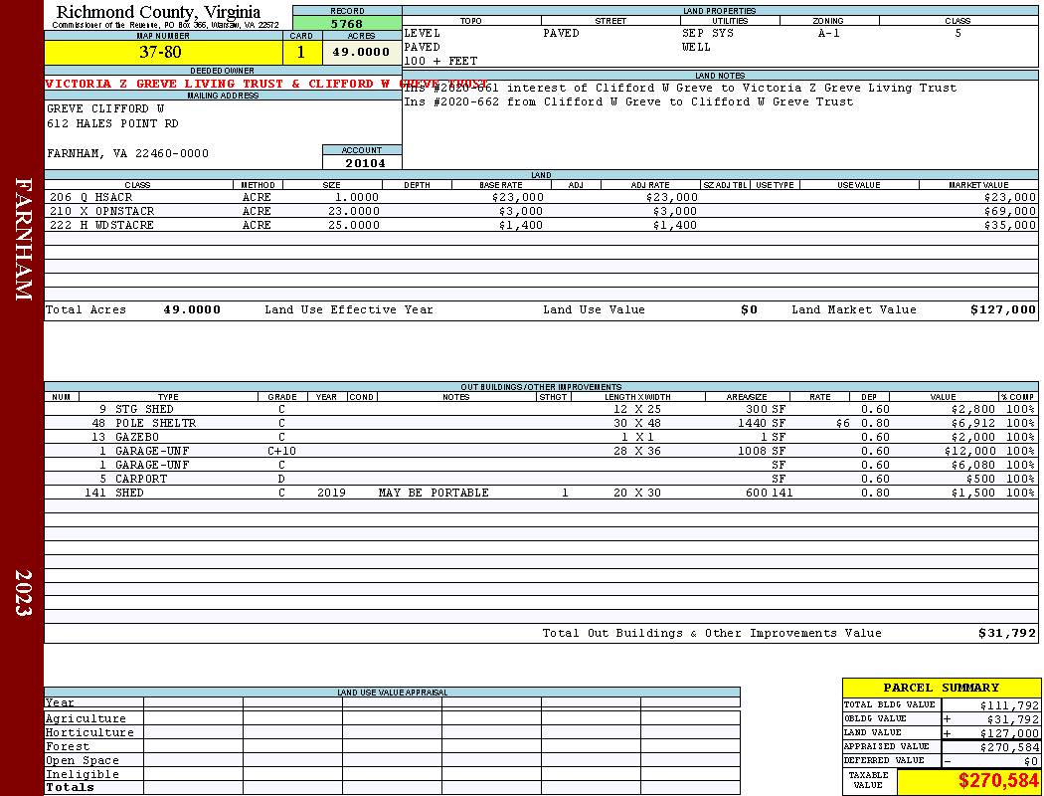
Task: Click land class value 5
Action: coord(958,33)
